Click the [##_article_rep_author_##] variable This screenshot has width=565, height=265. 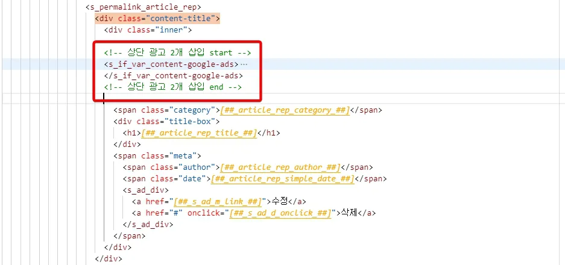pyautogui.click(x=280, y=167)
